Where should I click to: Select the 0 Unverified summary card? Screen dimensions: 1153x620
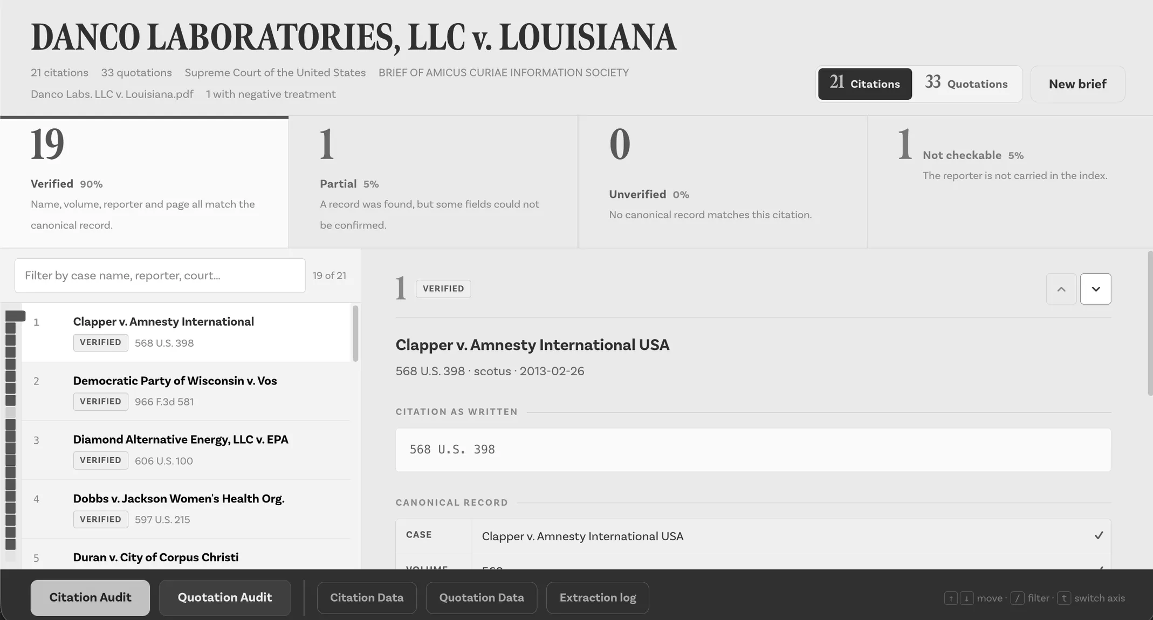pos(722,182)
